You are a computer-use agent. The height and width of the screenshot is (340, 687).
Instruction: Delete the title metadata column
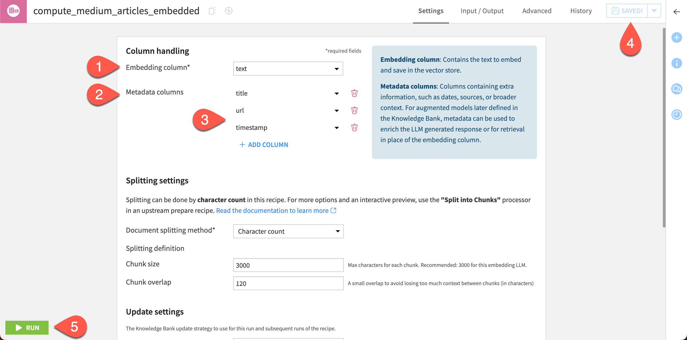[355, 93]
